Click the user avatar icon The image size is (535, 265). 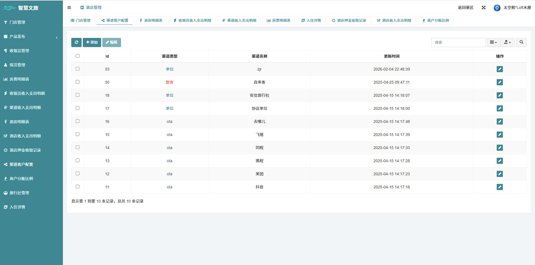(497, 8)
